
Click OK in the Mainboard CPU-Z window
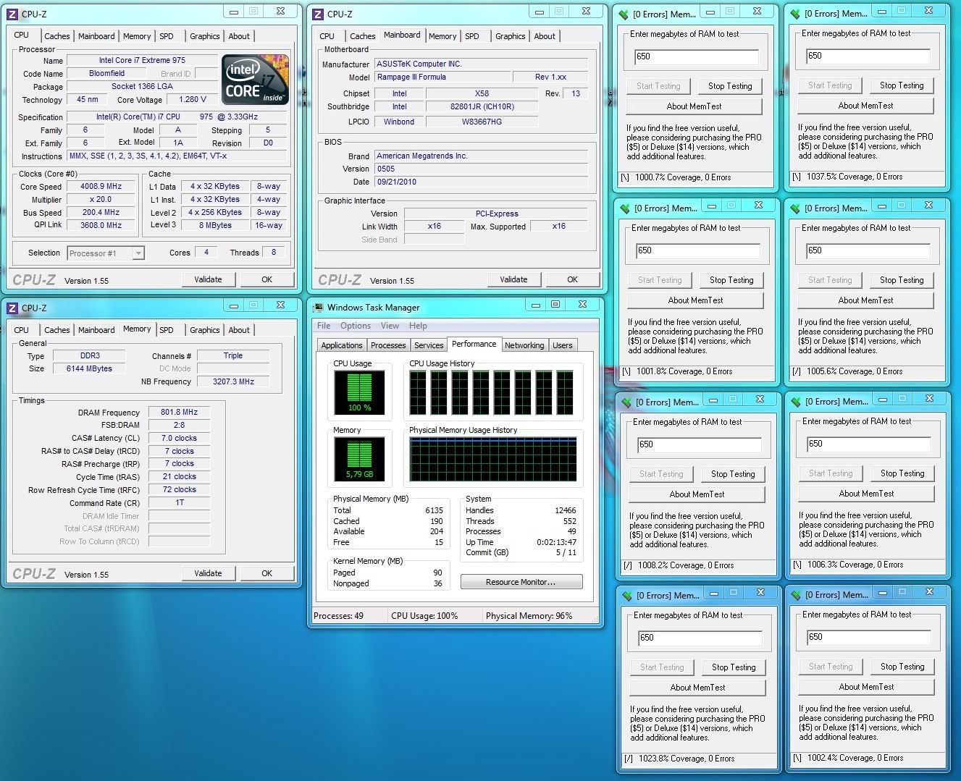(573, 279)
